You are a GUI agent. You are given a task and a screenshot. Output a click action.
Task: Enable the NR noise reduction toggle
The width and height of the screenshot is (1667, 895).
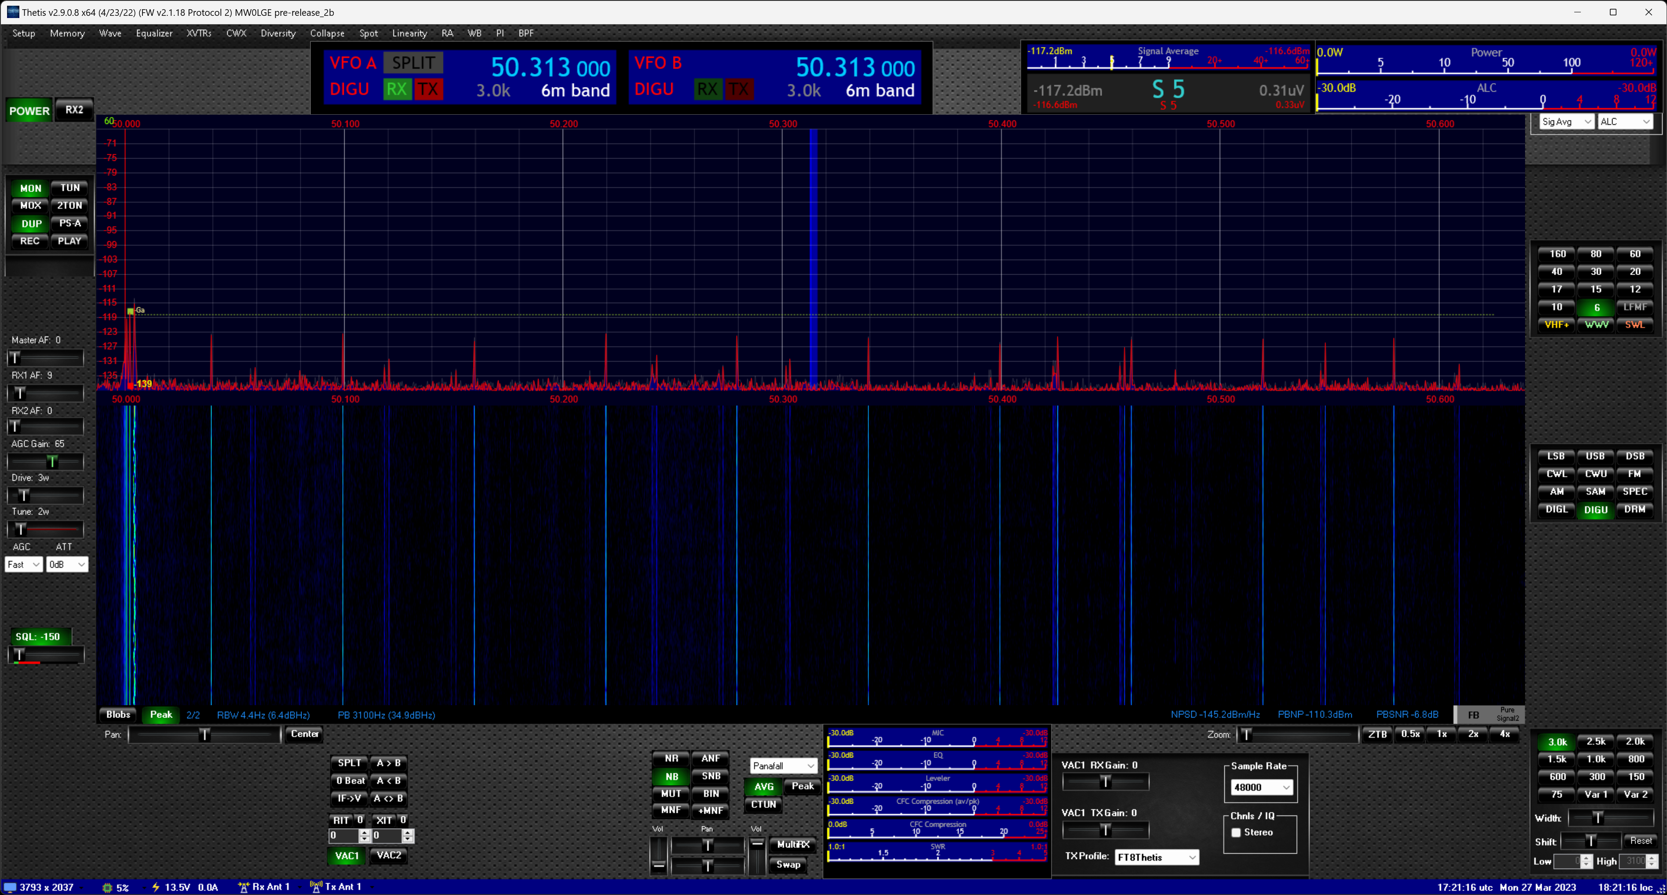[x=671, y=758]
